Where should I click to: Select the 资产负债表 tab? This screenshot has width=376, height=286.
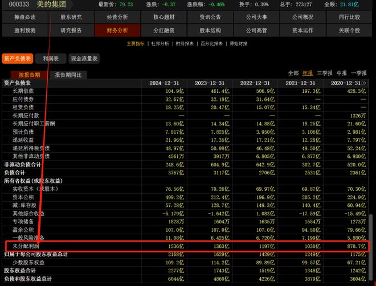pos(17,58)
